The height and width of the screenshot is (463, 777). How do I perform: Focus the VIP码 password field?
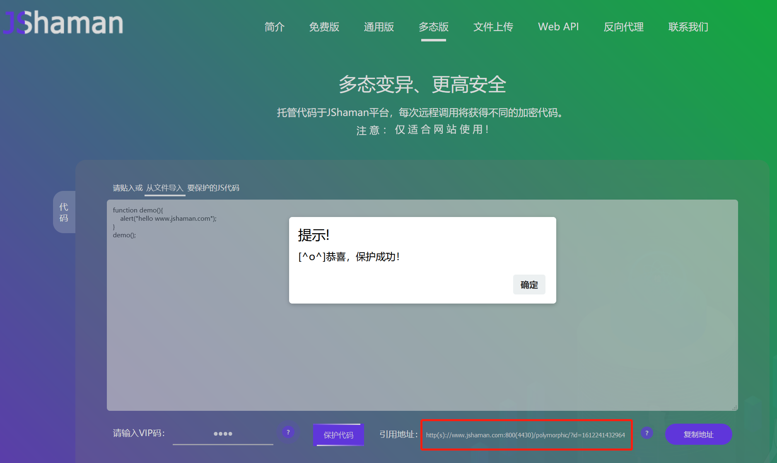coord(223,434)
